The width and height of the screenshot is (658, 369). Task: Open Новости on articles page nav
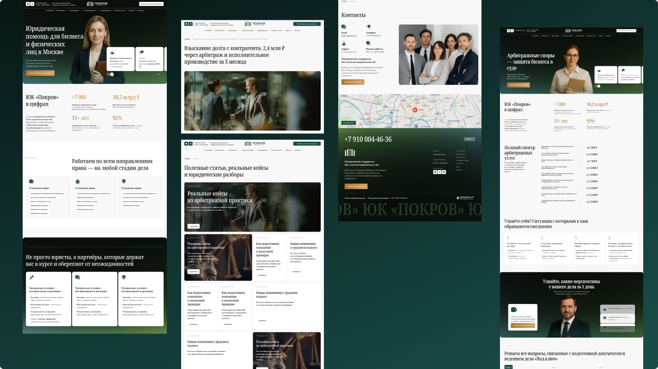(x=288, y=150)
